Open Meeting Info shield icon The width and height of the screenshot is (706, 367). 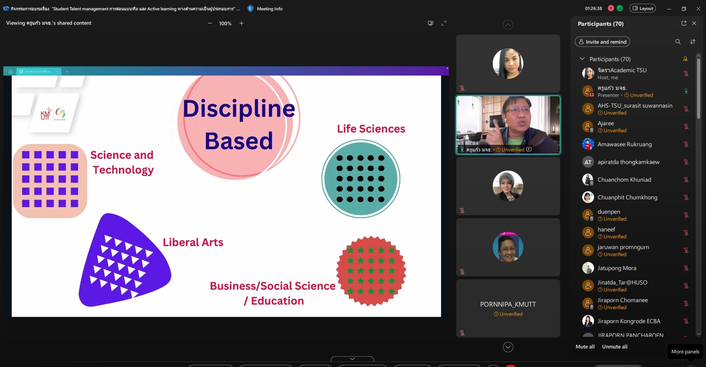tap(250, 8)
